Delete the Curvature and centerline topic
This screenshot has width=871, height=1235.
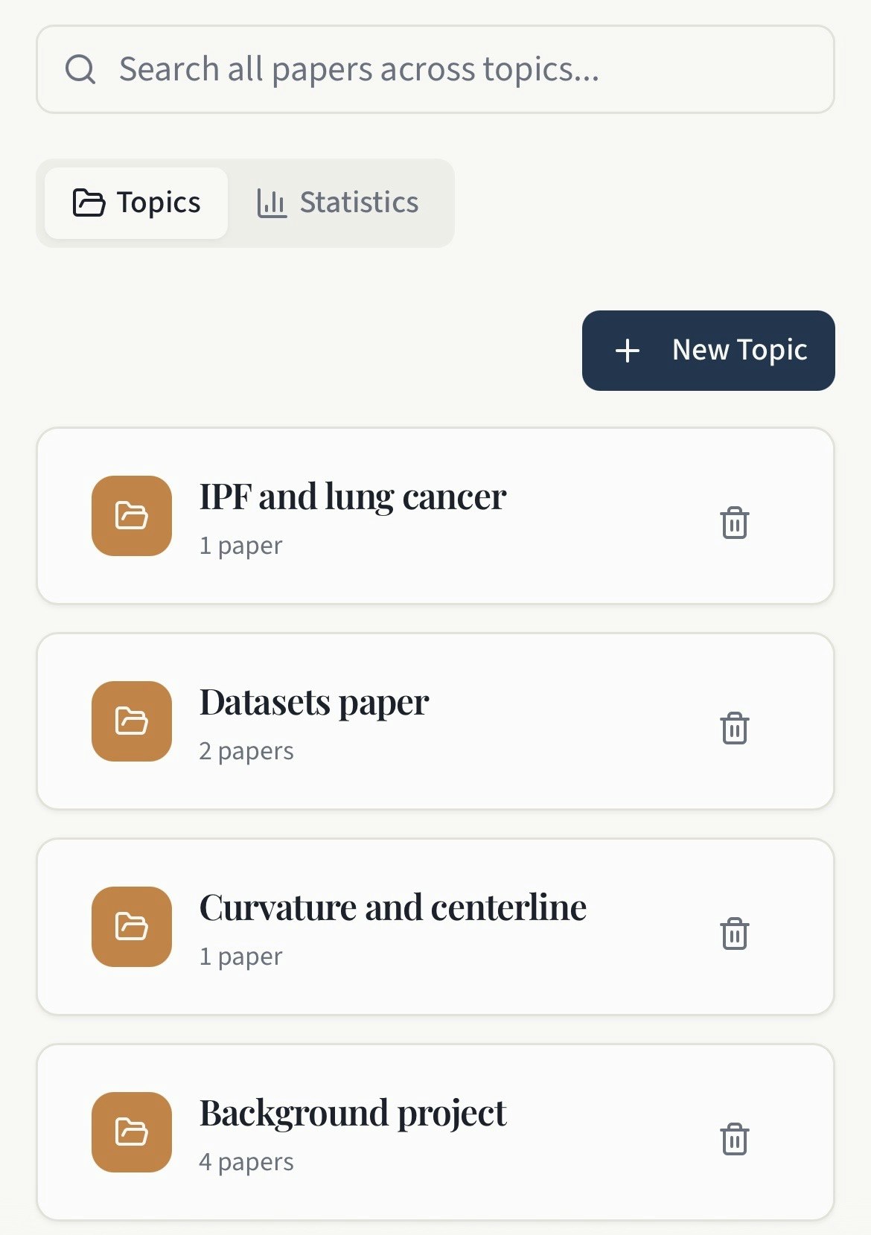pos(736,935)
